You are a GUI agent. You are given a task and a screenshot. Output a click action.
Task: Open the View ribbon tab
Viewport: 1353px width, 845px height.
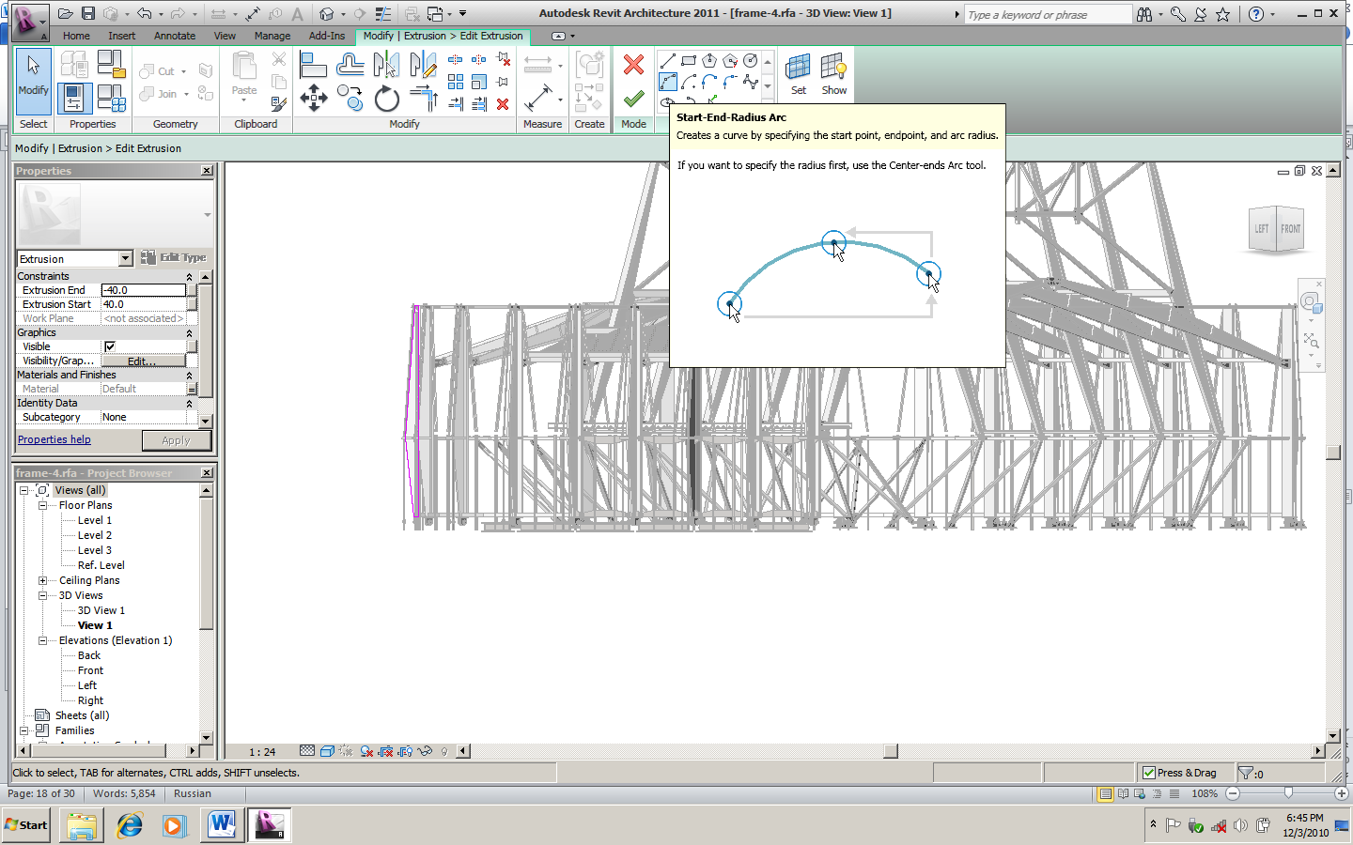pyautogui.click(x=225, y=36)
